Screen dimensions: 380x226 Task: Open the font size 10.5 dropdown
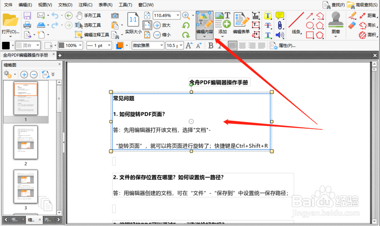coord(181,46)
